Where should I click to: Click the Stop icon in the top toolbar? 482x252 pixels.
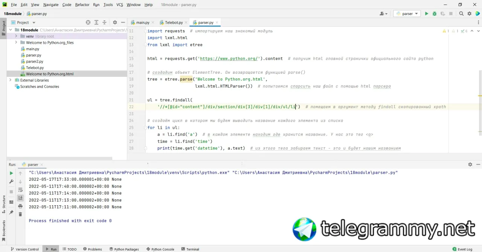coord(451,14)
